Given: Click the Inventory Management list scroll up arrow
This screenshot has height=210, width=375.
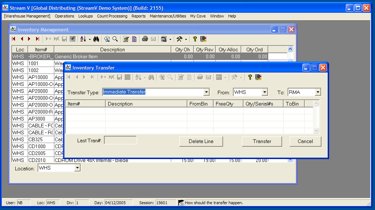Looking at the screenshot, I should pos(290,49).
